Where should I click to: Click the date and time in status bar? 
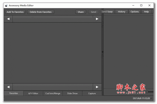click(x=141, y=98)
